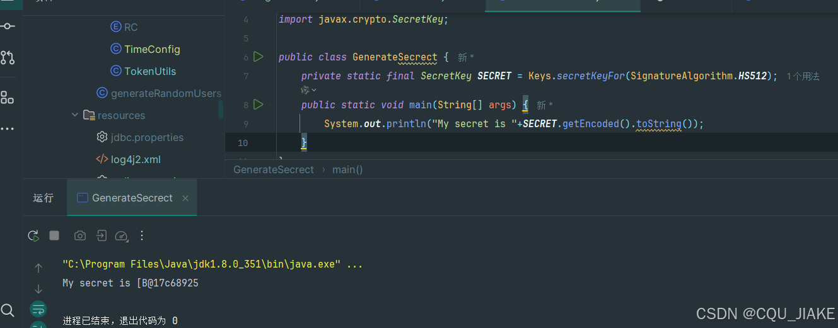Click HS512 on line 7
Viewport: 838px width, 328px height.
753,76
